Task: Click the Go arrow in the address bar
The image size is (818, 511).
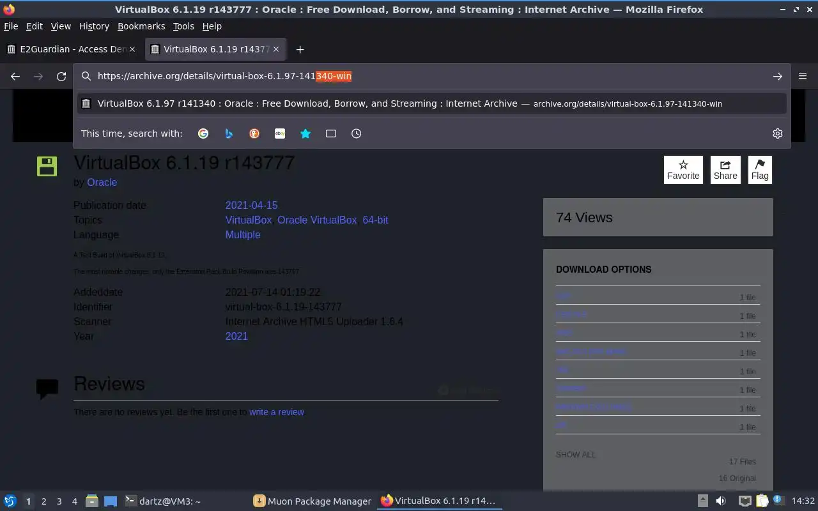Action: 778,76
